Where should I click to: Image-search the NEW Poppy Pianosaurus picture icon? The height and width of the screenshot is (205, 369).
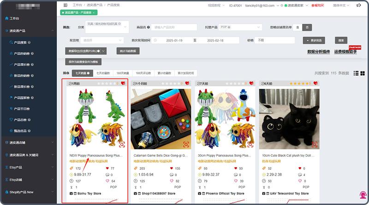[122, 144]
